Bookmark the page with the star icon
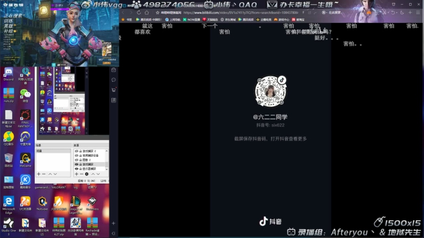The image size is (424, 238). [157, 13]
